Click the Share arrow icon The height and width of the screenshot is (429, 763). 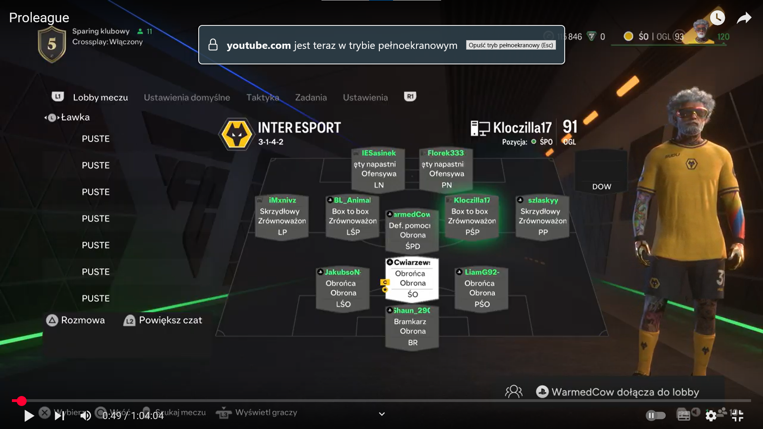point(744,18)
